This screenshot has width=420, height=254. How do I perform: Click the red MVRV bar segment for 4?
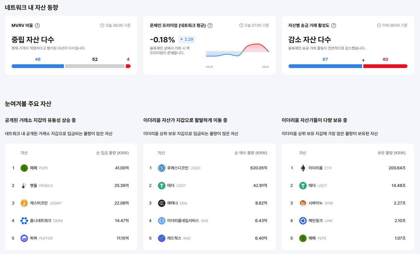128,66
